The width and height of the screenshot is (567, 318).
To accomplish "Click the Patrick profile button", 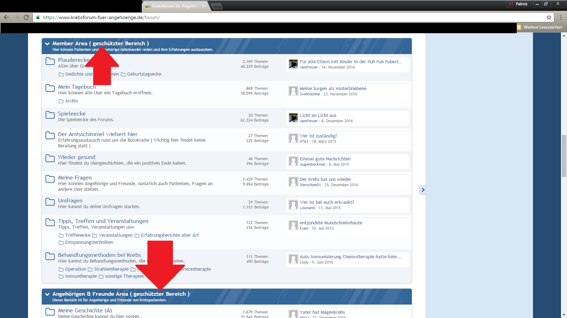I will (x=518, y=4).
